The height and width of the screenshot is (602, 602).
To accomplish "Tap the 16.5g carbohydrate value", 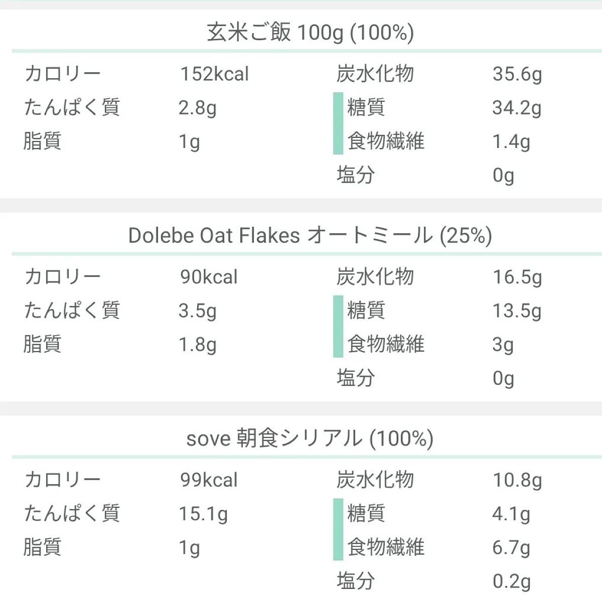I will click(x=517, y=277).
